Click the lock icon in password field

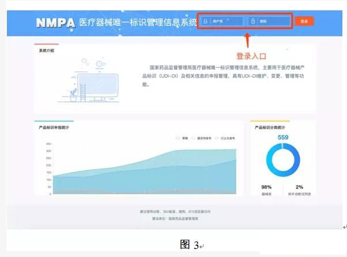(252, 22)
